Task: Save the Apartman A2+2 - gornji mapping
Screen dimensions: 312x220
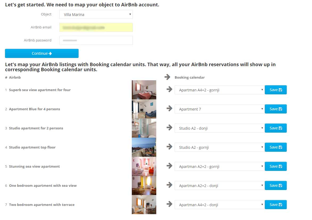Action: pyautogui.click(x=276, y=166)
